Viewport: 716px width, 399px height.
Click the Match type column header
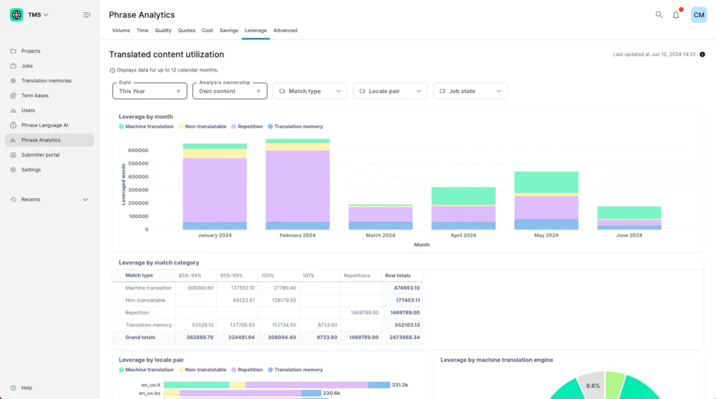click(x=140, y=275)
